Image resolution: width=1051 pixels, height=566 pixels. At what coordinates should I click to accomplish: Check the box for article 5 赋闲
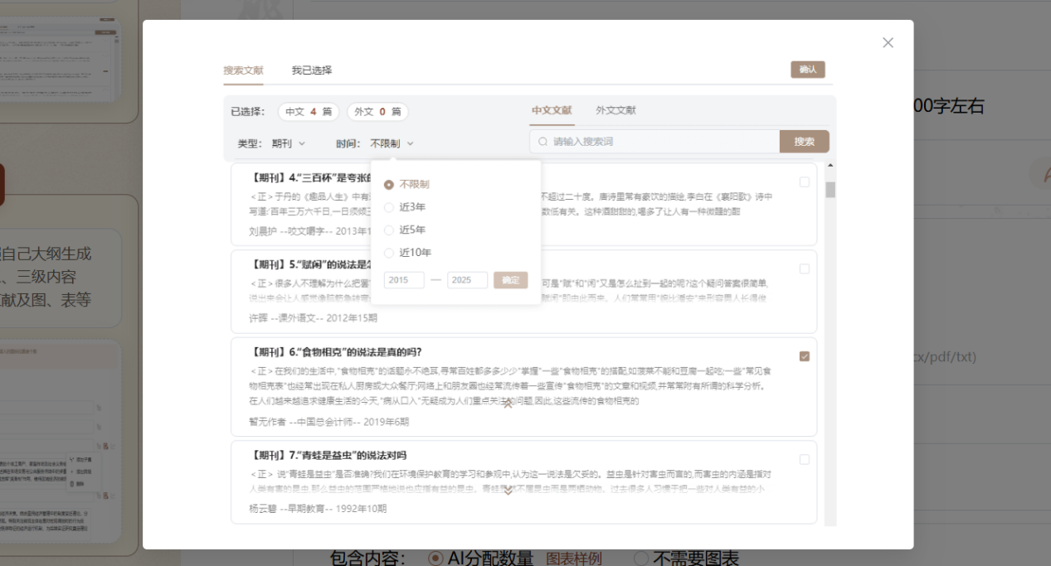point(804,269)
